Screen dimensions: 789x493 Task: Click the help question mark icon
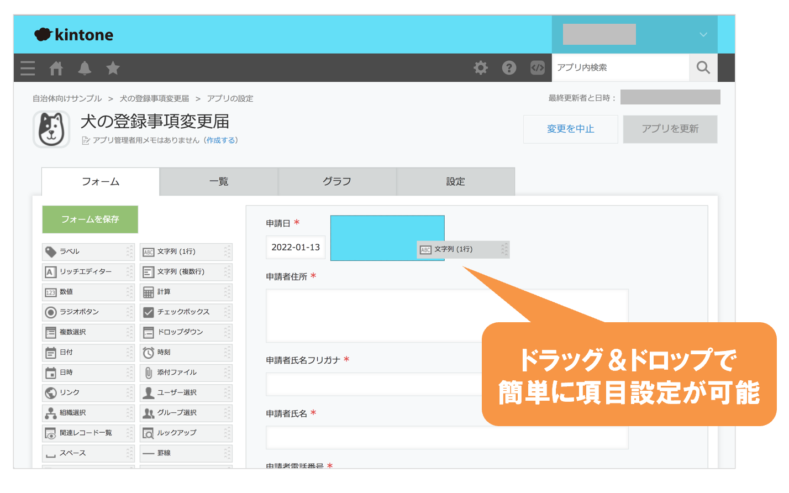point(508,67)
